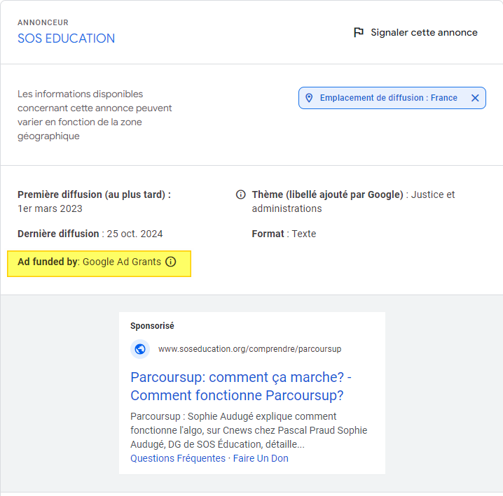Image resolution: width=503 pixels, height=496 pixels.
Task: Click the Première diffusion date 1er mars 2023
Action: [50, 208]
